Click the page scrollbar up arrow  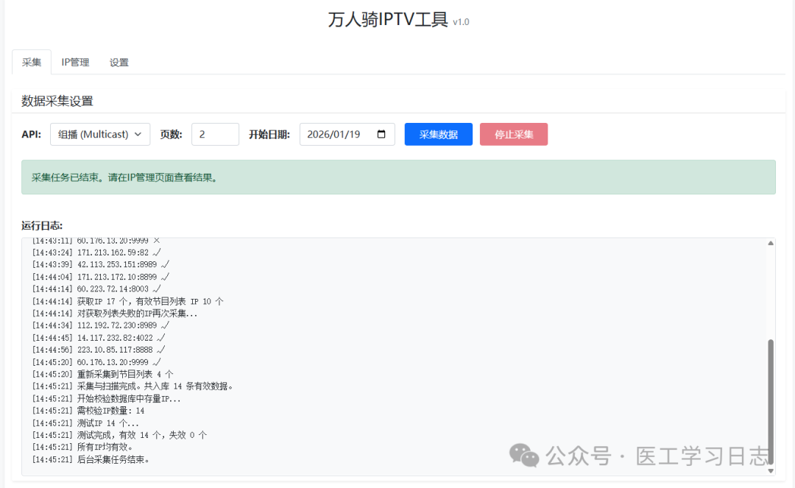pyautogui.click(x=790, y=6)
